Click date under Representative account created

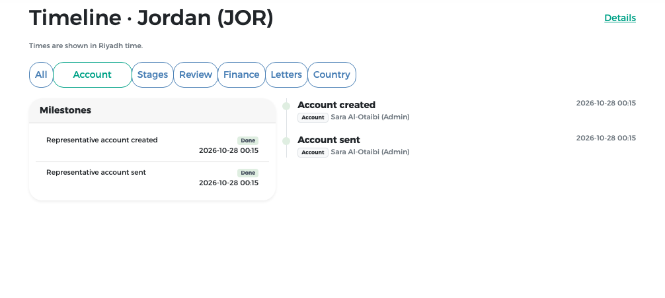pyautogui.click(x=229, y=151)
